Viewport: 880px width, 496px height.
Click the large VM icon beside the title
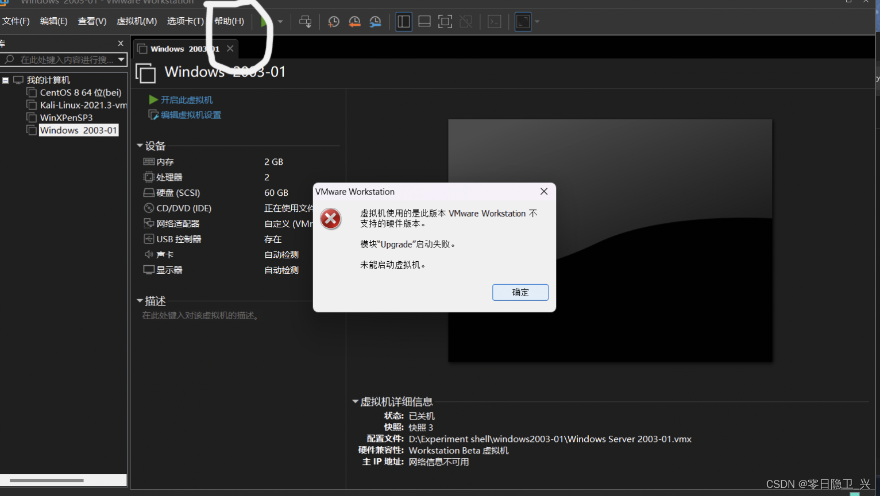(x=146, y=73)
